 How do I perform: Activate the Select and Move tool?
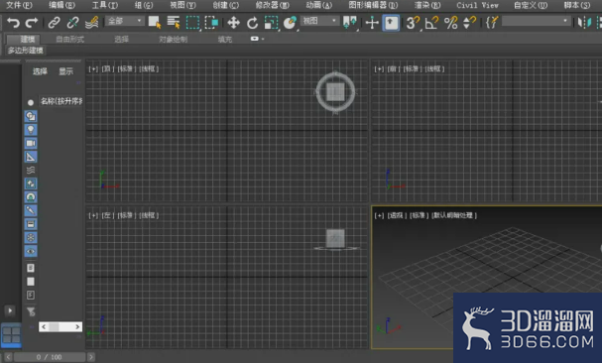click(x=233, y=23)
